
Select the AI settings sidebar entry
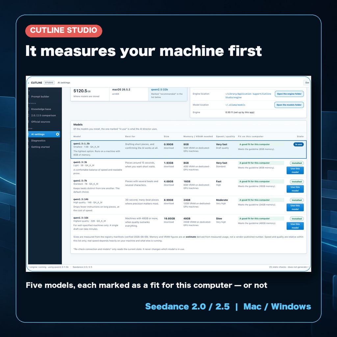[x=44, y=134]
